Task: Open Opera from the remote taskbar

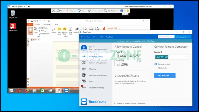Action: click(19, 90)
